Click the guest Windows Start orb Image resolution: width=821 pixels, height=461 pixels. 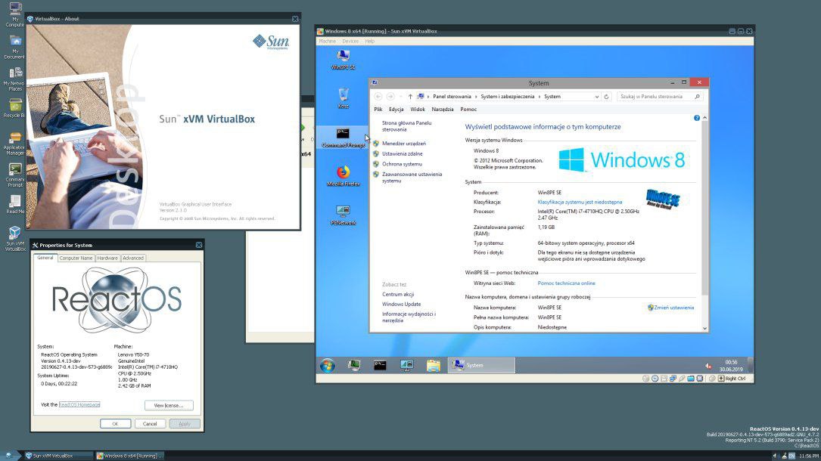click(x=328, y=365)
